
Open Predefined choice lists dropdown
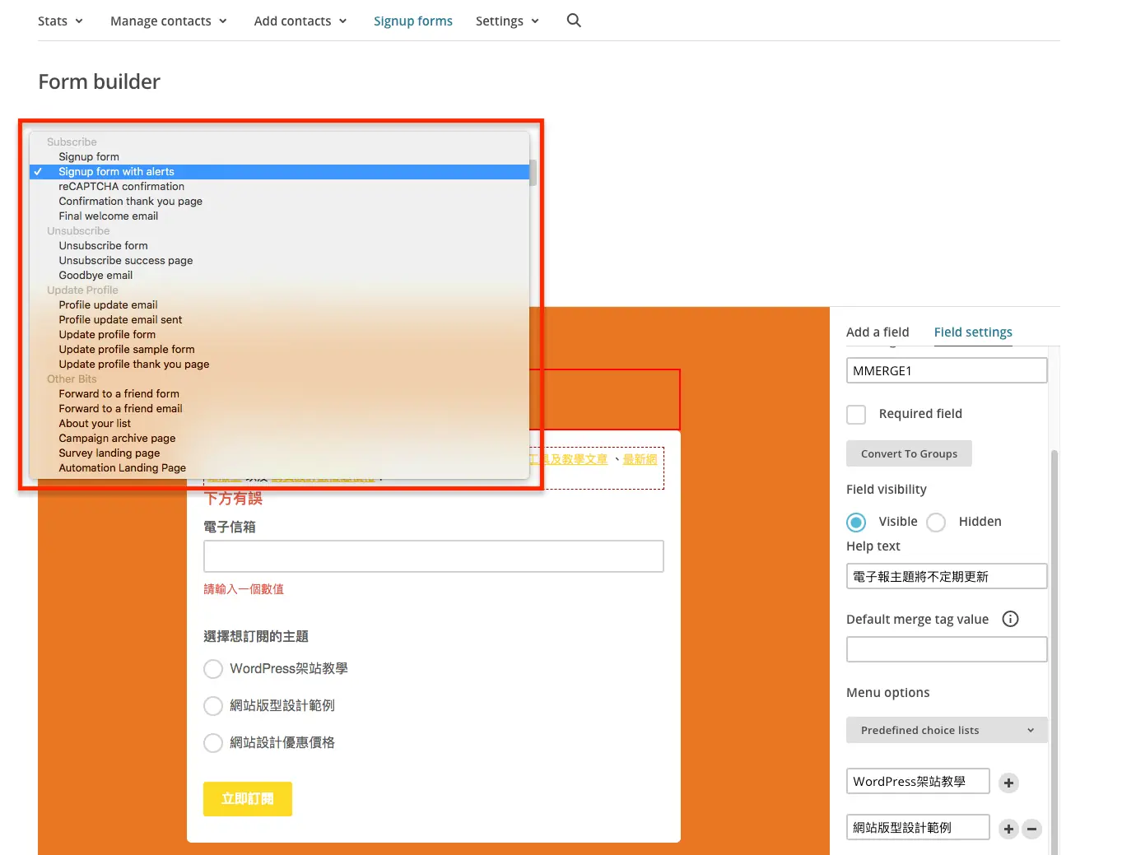click(x=947, y=730)
